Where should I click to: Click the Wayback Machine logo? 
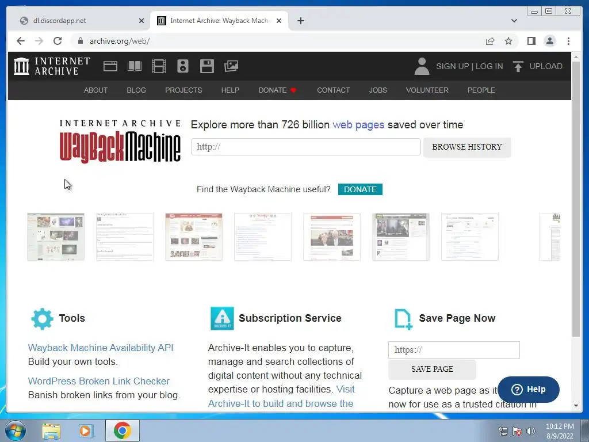pos(120,142)
